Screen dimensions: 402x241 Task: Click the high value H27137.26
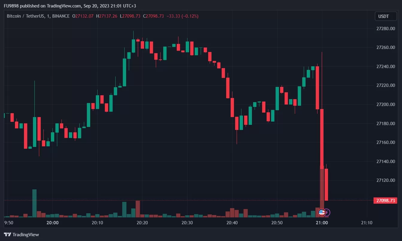click(x=107, y=16)
